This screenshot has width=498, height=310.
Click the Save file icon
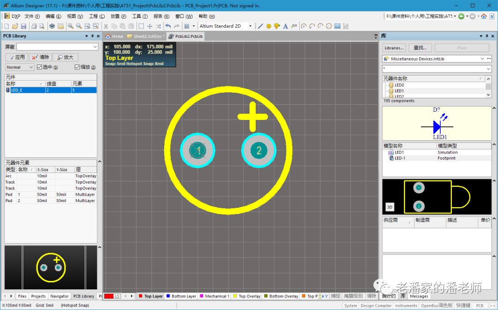[24, 26]
